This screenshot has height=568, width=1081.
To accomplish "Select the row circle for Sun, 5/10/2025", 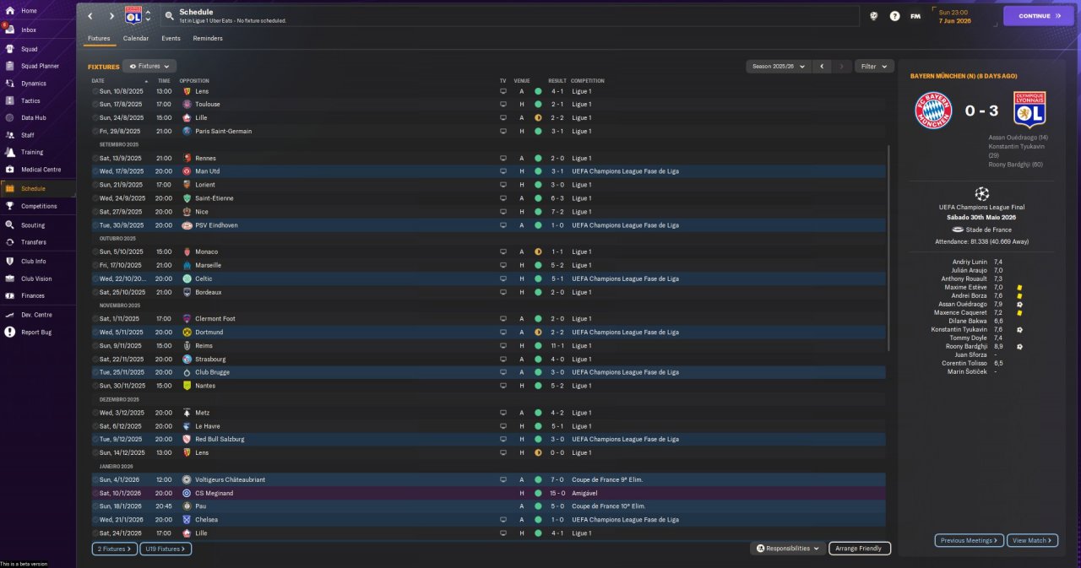I will click(95, 252).
